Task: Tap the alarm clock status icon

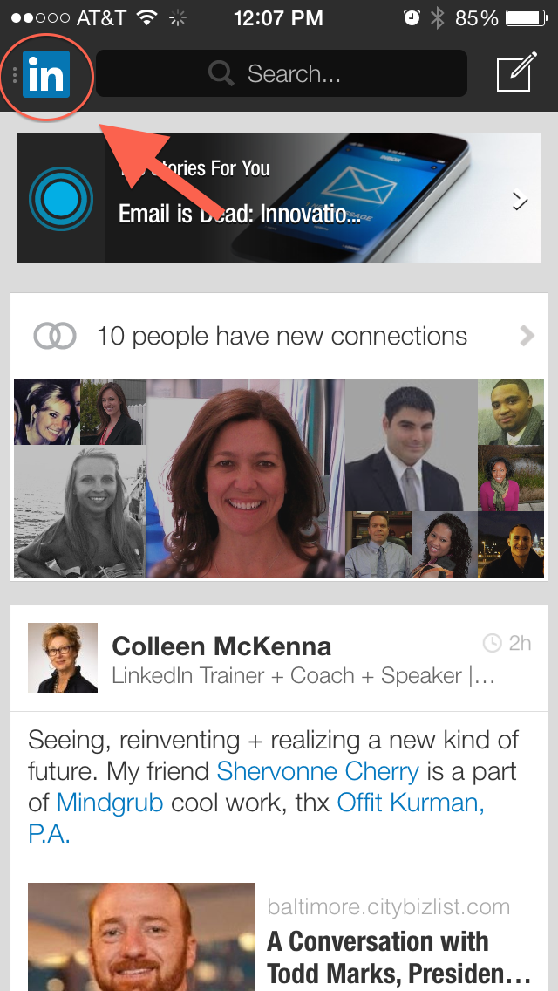Action: pos(412,17)
